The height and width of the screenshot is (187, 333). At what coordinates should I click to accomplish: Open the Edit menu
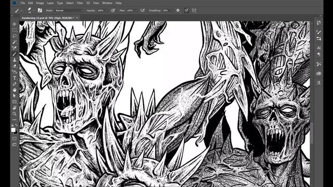click(x=31, y=3)
